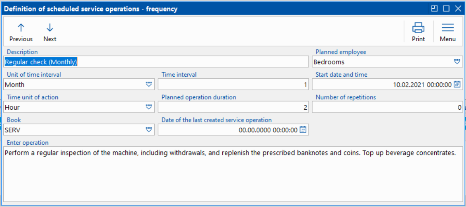Focus the Time interval field
The image size is (466, 207).
[x=233, y=85]
